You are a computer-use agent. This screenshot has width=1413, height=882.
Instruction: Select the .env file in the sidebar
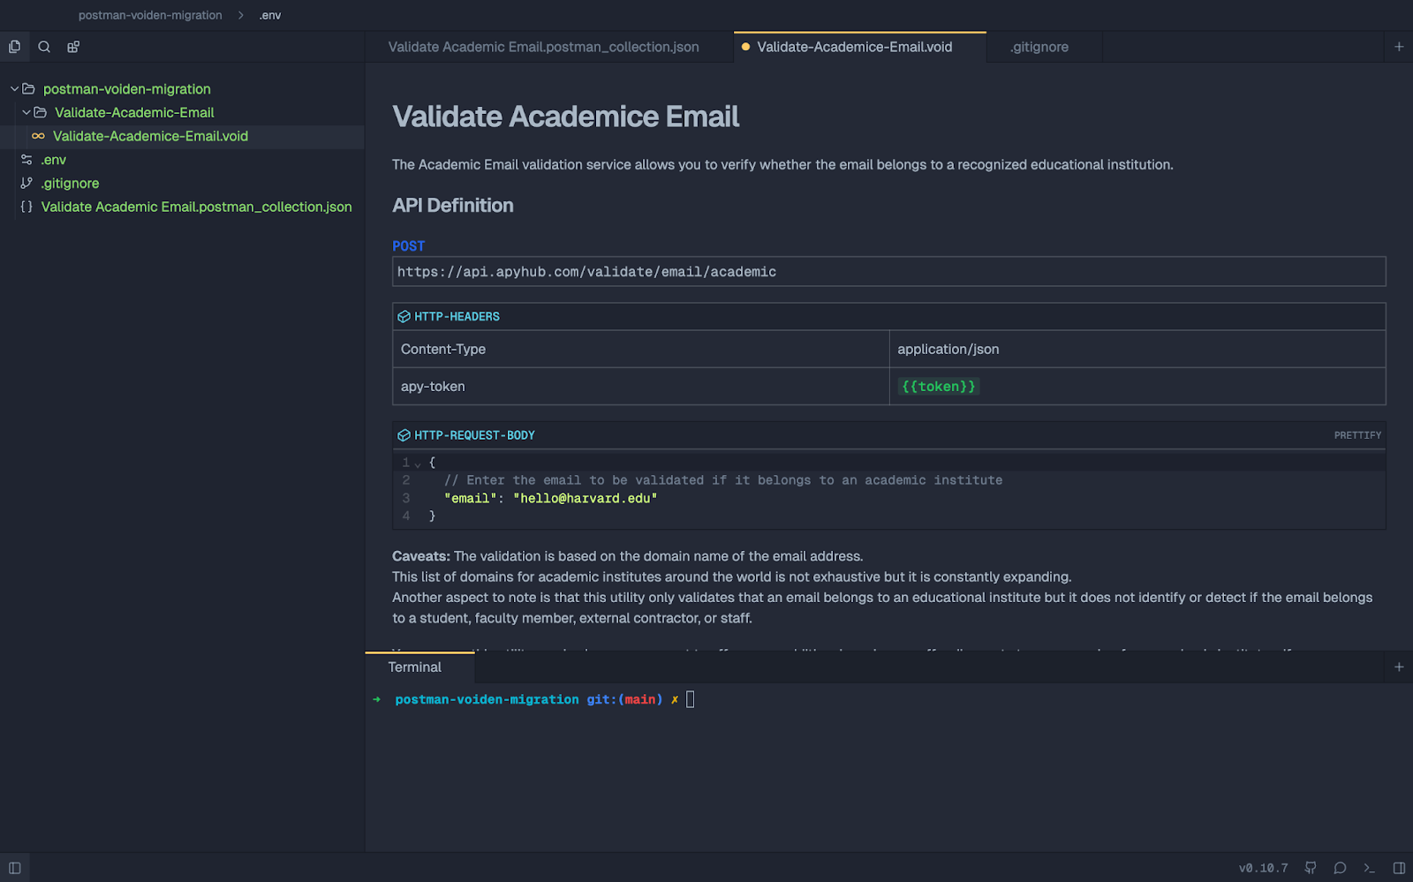(x=53, y=159)
